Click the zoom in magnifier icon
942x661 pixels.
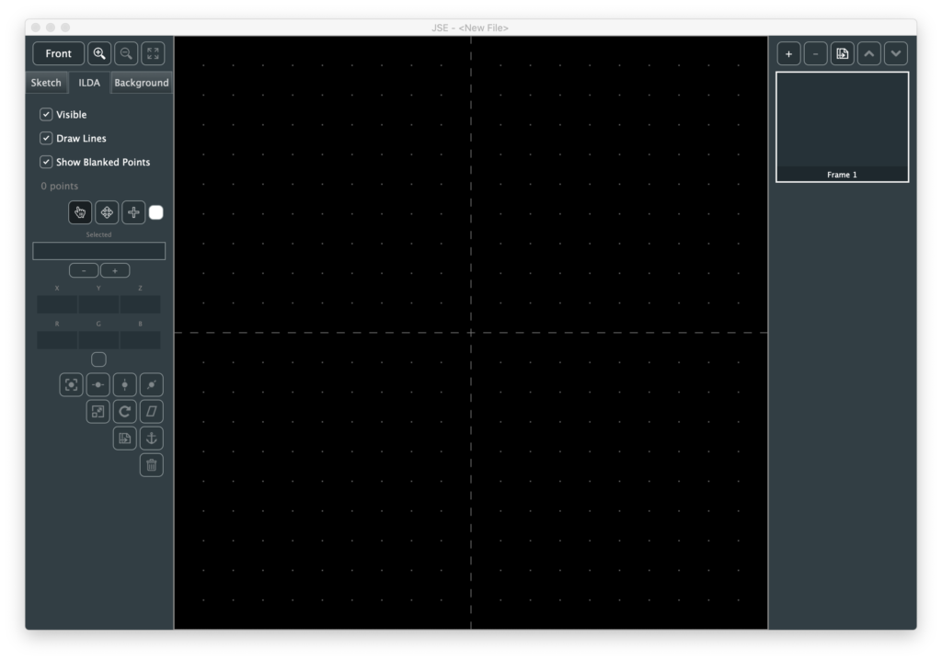click(99, 53)
